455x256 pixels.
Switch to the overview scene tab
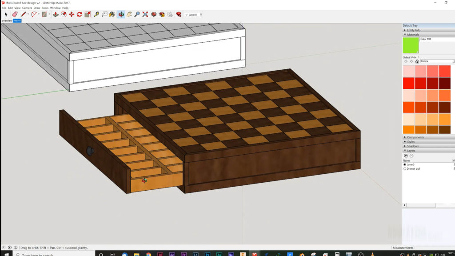7,20
